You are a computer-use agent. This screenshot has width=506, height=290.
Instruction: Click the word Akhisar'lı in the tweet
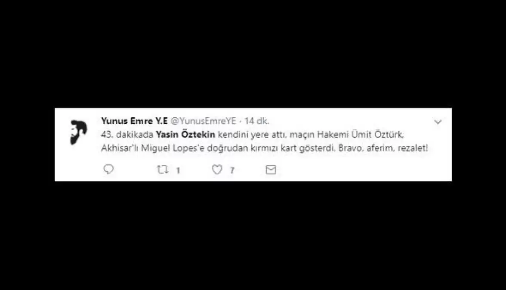tap(120, 148)
